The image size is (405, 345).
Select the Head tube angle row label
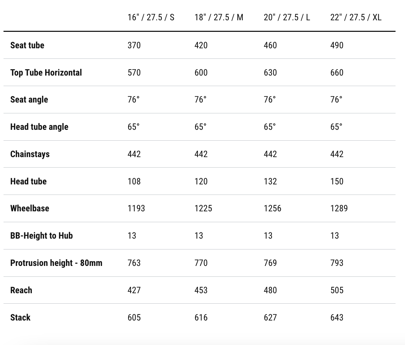[x=39, y=127]
